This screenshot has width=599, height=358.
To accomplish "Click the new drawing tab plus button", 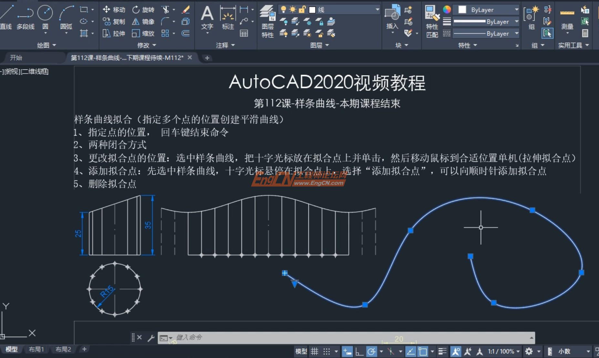I will point(207,57).
